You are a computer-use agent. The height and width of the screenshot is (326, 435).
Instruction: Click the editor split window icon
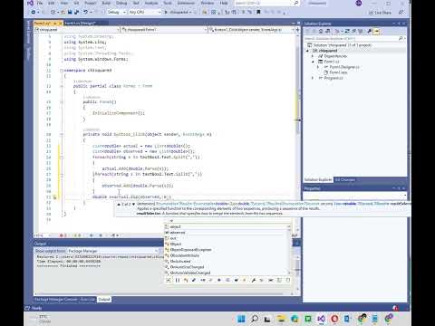(298, 30)
